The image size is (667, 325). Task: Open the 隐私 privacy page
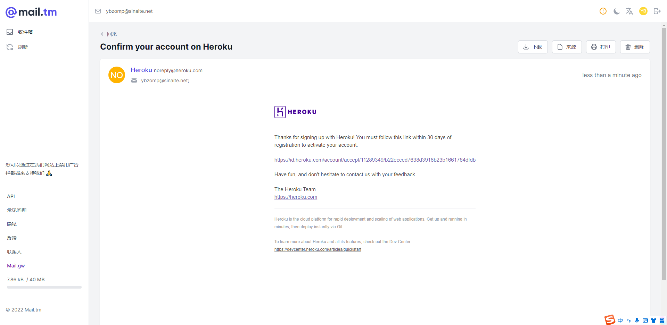click(12, 224)
